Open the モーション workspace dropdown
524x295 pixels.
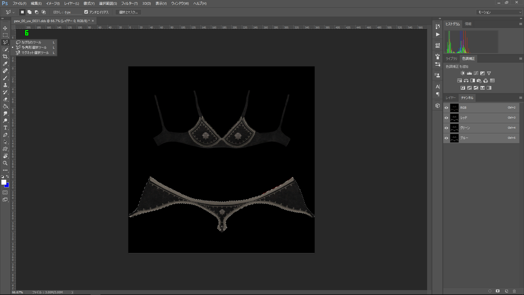pos(499,12)
